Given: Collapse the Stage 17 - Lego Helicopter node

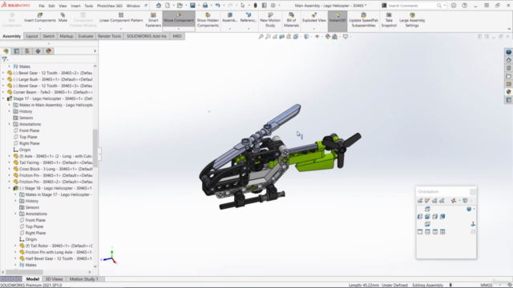Looking at the screenshot, I should pyautogui.click(x=3, y=98).
